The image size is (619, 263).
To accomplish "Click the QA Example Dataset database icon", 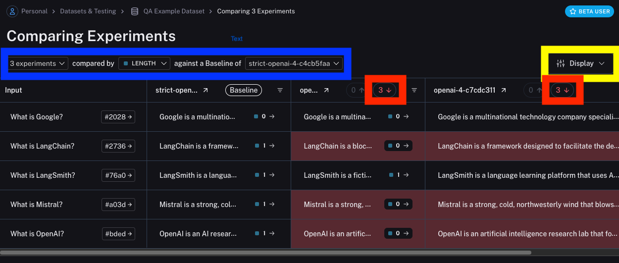I will (x=135, y=11).
